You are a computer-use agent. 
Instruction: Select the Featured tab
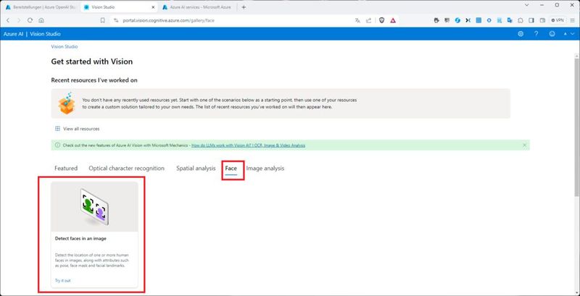[x=66, y=169]
